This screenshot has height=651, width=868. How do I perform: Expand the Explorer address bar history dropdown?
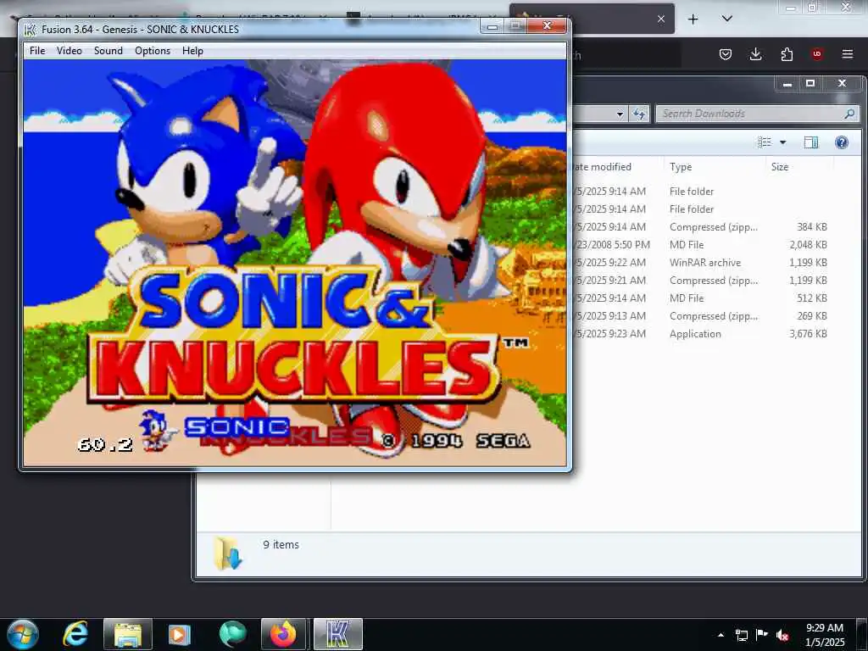pyautogui.click(x=620, y=114)
